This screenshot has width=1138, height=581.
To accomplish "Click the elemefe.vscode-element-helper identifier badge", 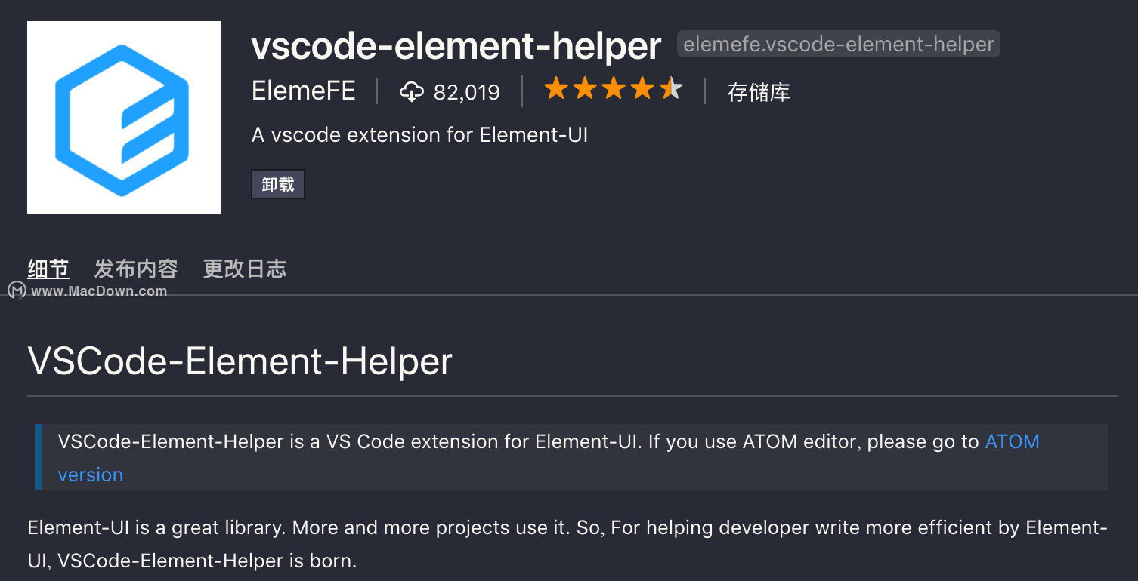I will [839, 45].
